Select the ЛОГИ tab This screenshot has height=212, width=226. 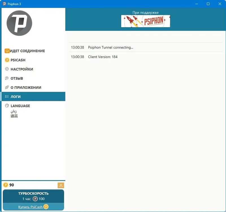point(33,96)
